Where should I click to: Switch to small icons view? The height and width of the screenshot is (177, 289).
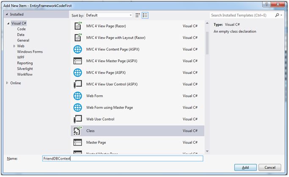(x=138, y=15)
